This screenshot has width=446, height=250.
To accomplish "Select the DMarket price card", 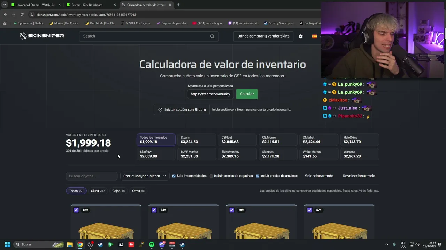I will click(x=319, y=140).
